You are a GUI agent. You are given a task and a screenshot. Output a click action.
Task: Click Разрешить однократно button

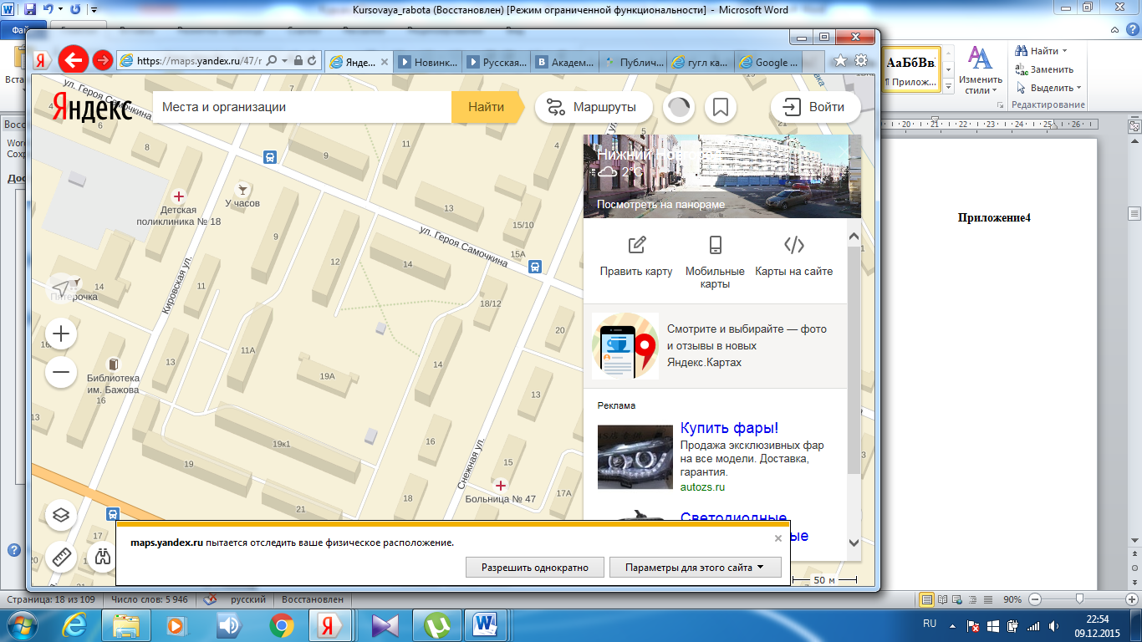pos(534,568)
